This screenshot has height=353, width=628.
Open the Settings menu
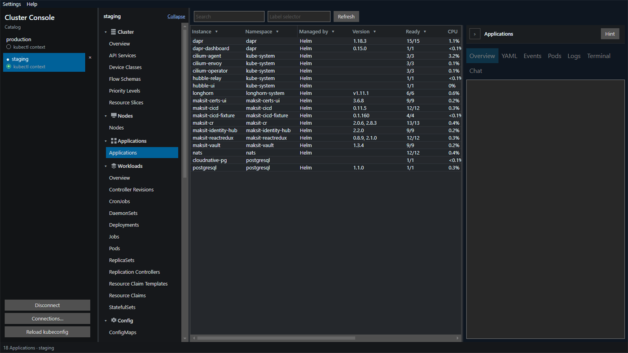(x=12, y=4)
